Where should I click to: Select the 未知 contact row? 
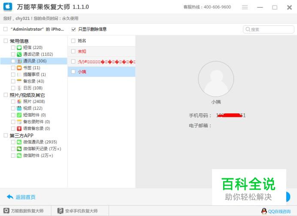pyautogui.click(x=102, y=51)
